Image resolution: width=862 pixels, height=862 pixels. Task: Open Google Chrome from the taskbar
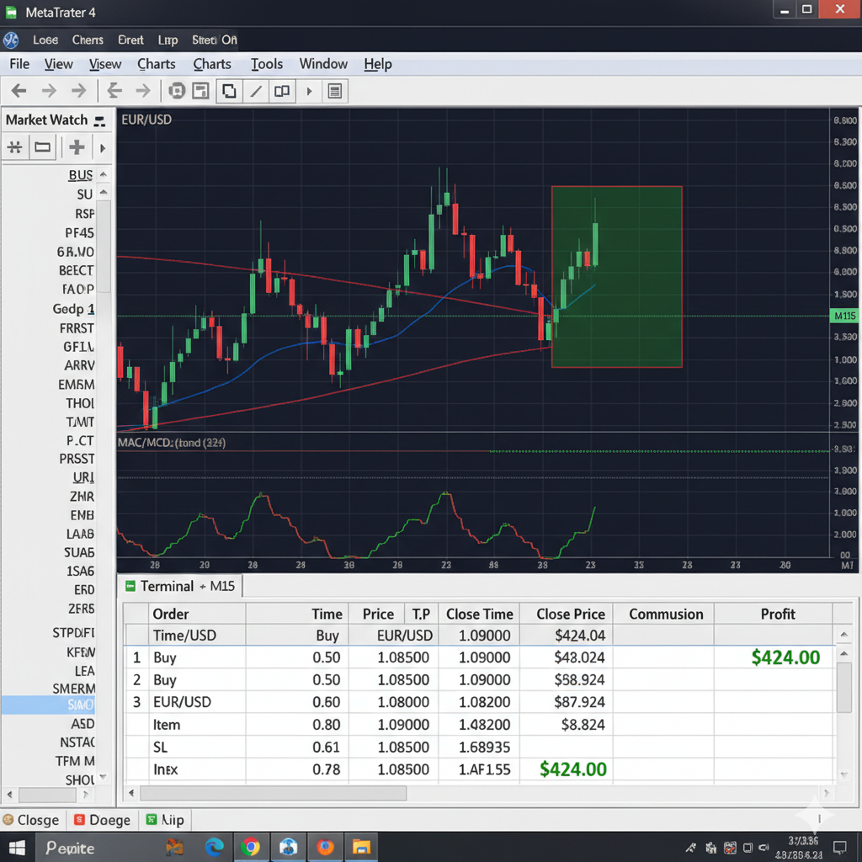click(250, 847)
